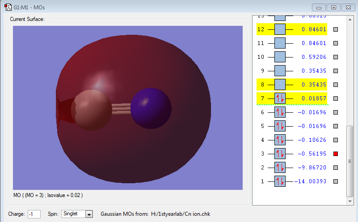Click orbital 7 HOMO electron pair box

point(280,99)
